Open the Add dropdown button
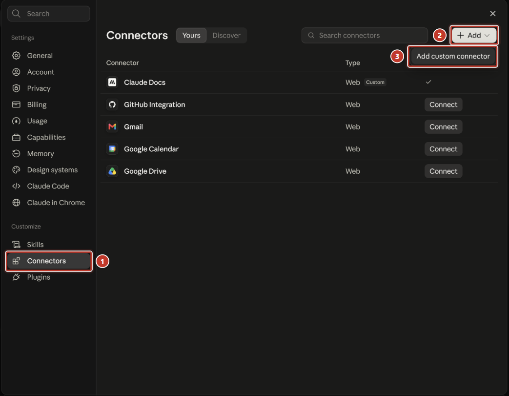509x396 pixels. [474, 35]
